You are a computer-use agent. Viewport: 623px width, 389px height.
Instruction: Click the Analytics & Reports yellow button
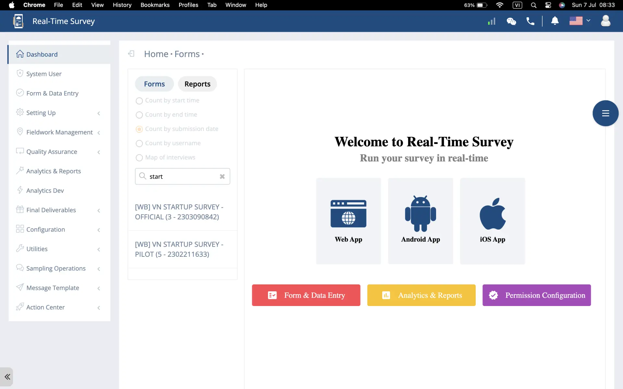pos(421,295)
